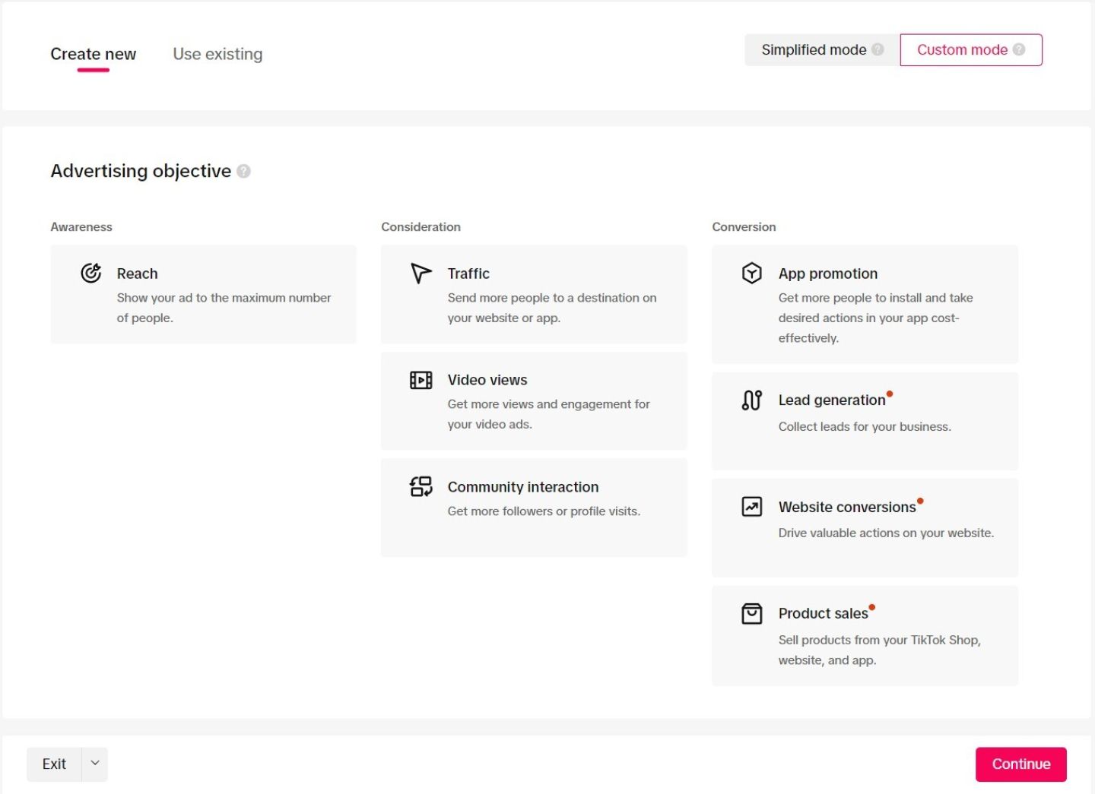Switch to Simplified mode
The width and height of the screenshot is (1095, 794).
click(813, 50)
